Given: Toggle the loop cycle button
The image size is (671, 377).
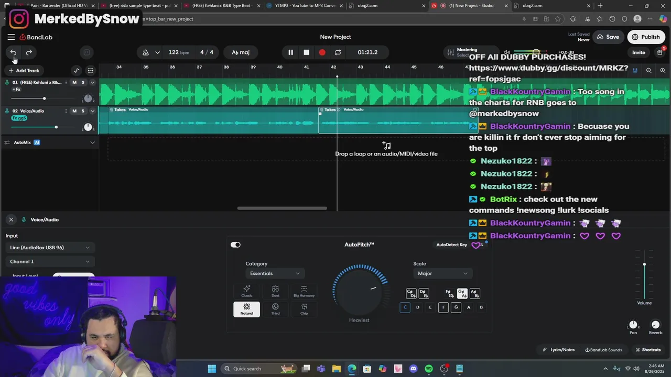Looking at the screenshot, I should (x=338, y=52).
